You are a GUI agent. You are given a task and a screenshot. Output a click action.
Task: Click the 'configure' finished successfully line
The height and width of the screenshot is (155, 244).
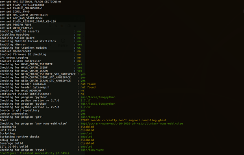[35, 153]
